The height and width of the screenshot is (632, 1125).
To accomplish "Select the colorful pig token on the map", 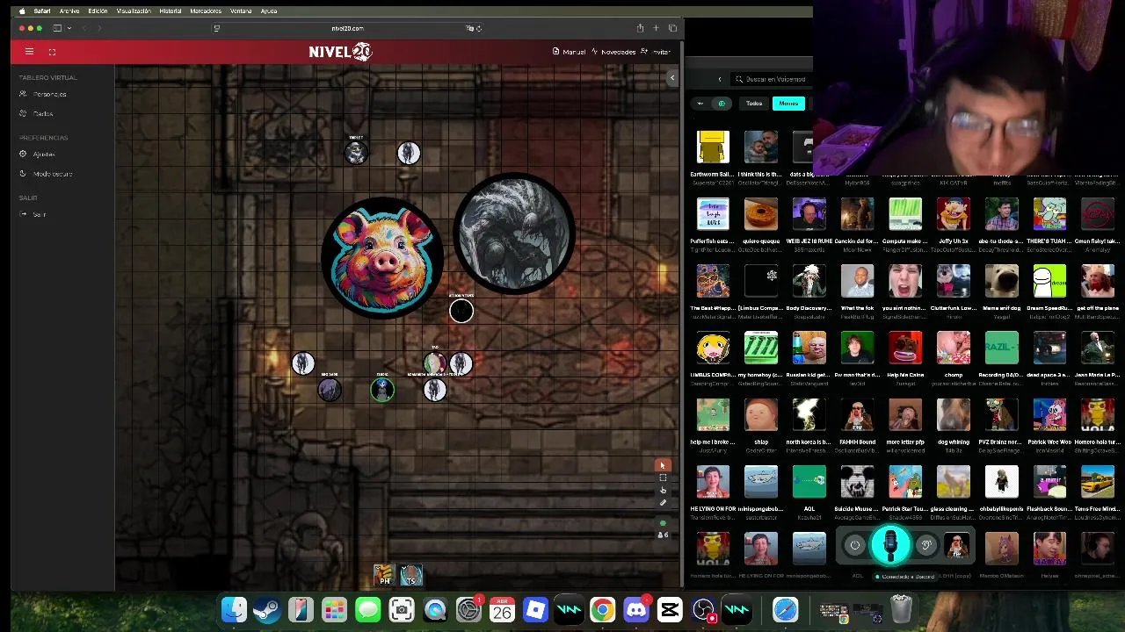I will [382, 257].
